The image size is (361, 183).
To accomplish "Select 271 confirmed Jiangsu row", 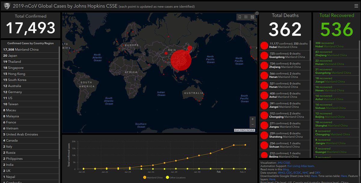I will [x=284, y=125].
